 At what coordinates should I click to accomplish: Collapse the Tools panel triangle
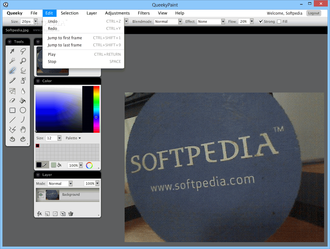(9, 42)
